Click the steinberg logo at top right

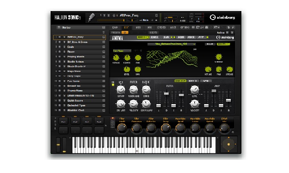[222, 17]
